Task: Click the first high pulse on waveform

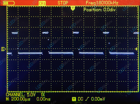Action: 15,33
